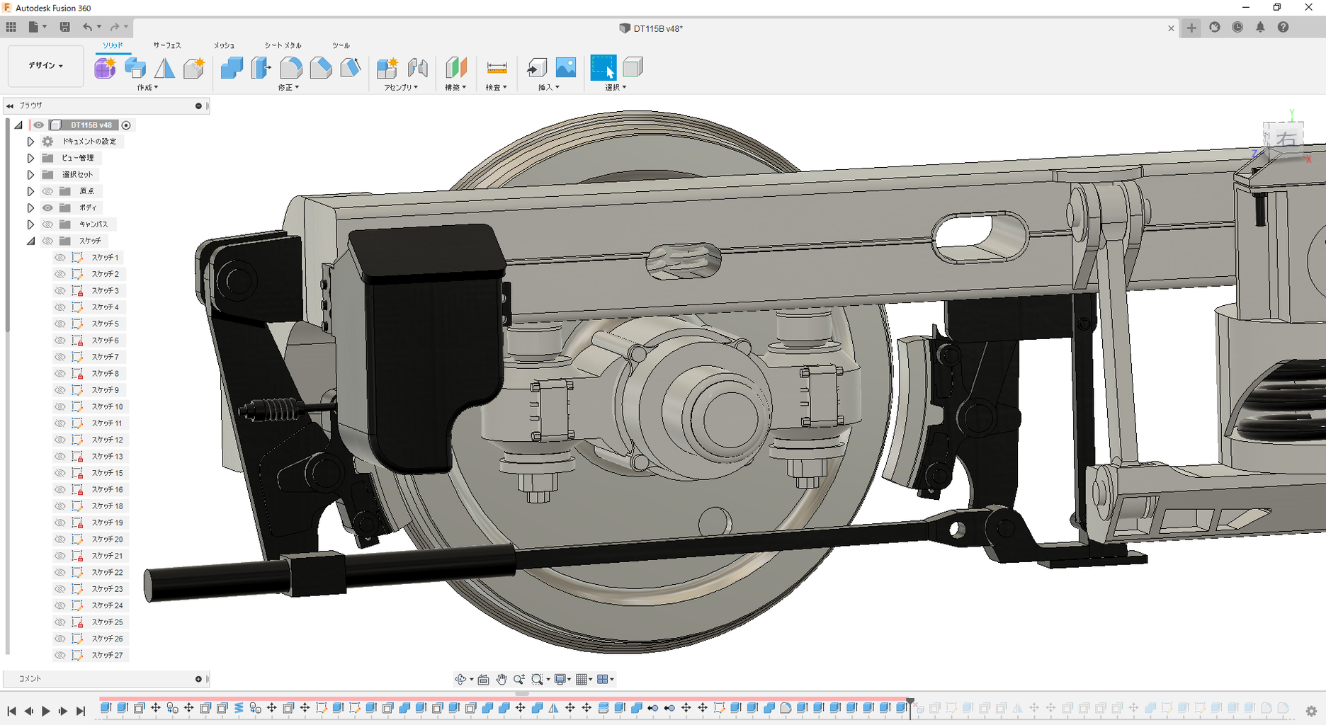
Task: Open the デザイン workspace dropdown
Action: tap(45, 66)
